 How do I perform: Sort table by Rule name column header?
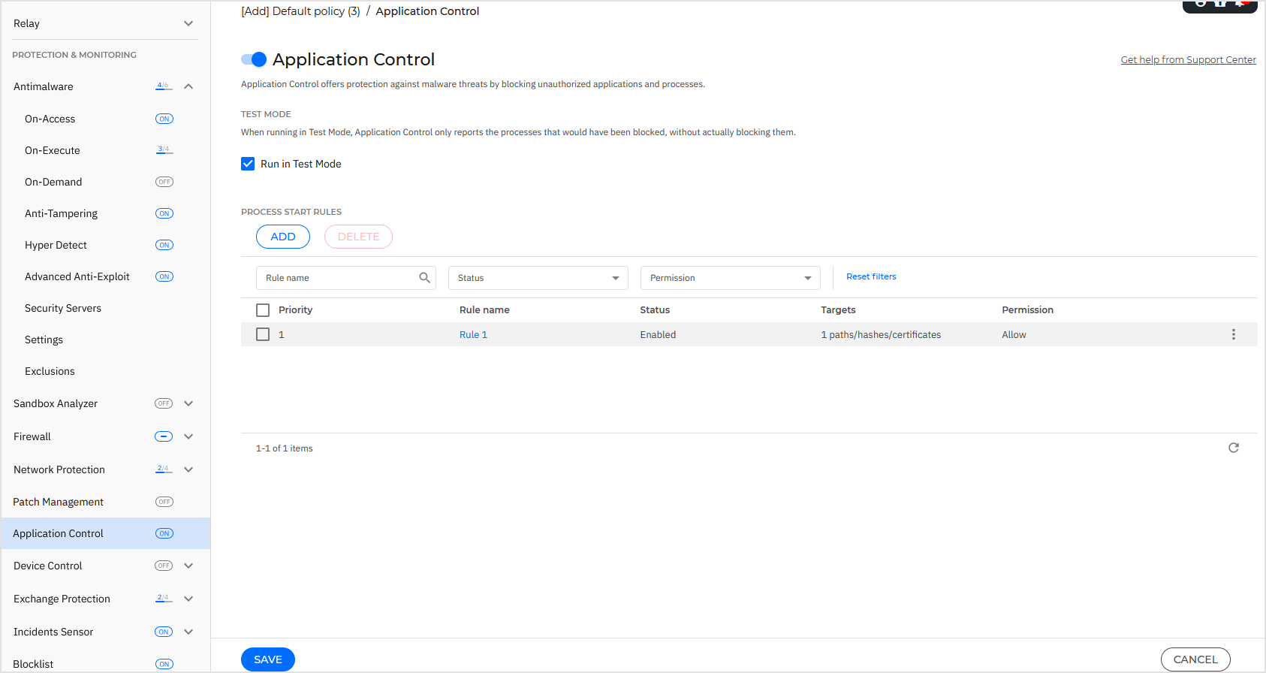tap(484, 310)
